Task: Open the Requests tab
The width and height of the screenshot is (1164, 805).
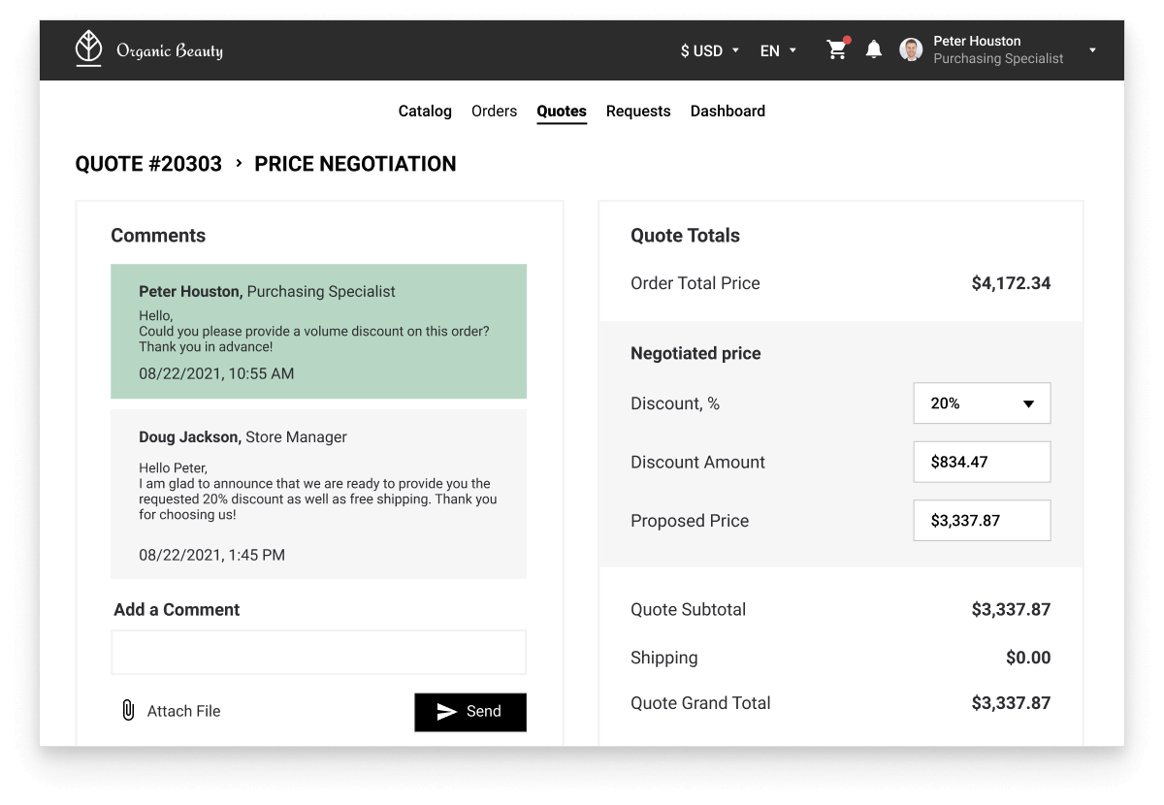Action: click(638, 112)
